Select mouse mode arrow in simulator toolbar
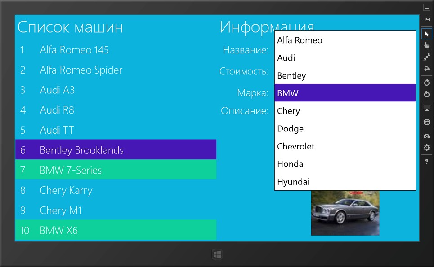Viewport: 434px width, 267px height. click(426, 34)
